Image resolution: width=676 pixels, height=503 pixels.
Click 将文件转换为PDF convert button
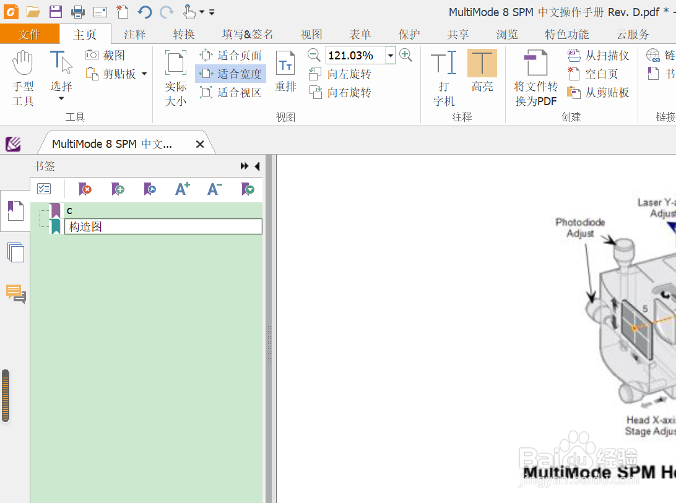tap(536, 78)
